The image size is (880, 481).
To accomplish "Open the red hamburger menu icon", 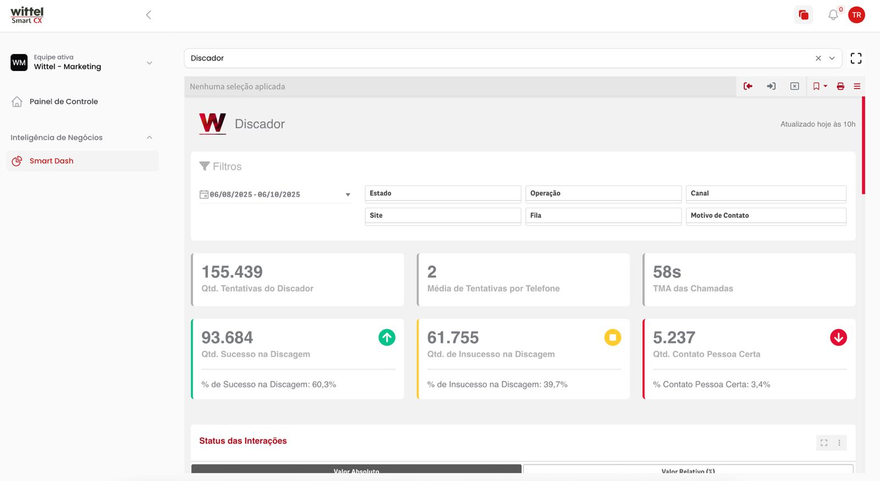I will click(857, 86).
